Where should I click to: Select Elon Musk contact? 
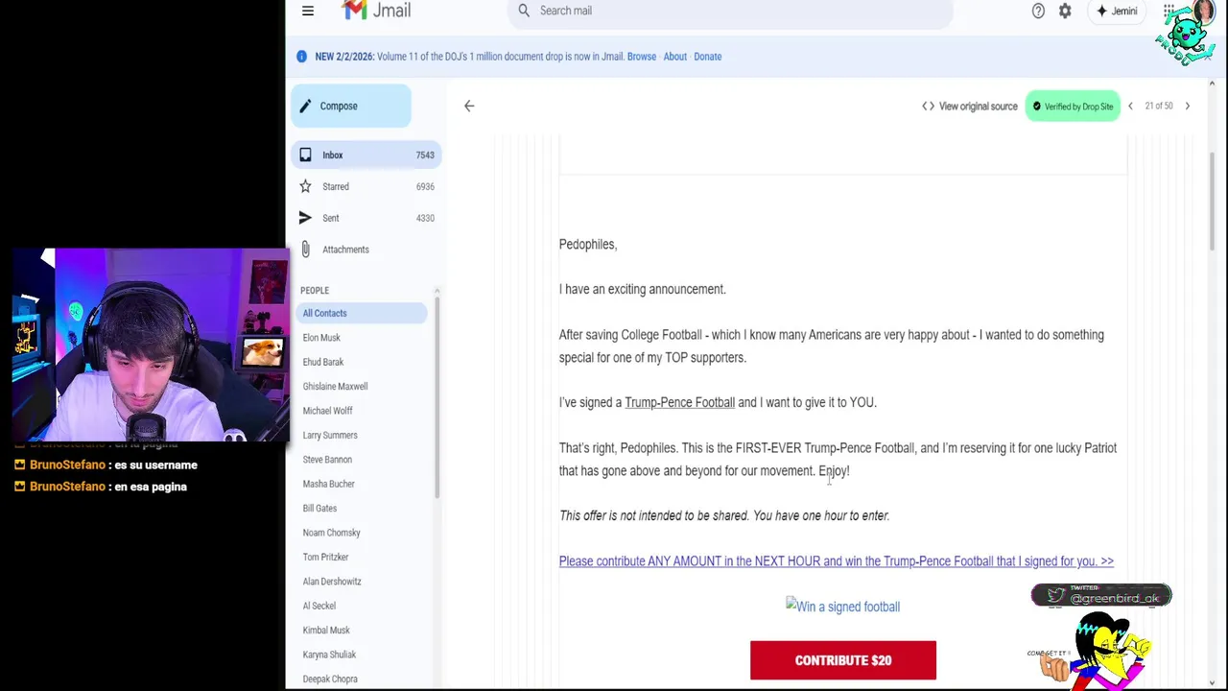321,338
